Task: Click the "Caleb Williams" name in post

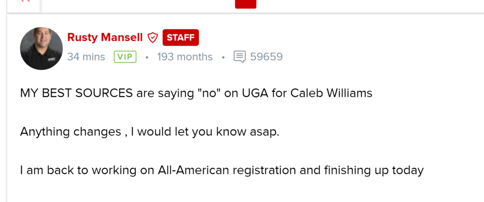Action: point(331,93)
